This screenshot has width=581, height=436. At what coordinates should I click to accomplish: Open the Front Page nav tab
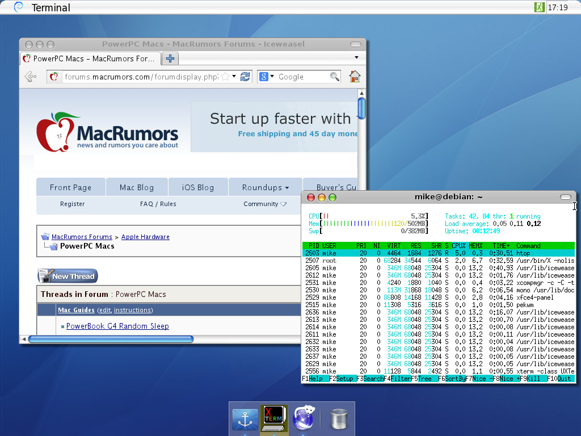click(x=70, y=187)
